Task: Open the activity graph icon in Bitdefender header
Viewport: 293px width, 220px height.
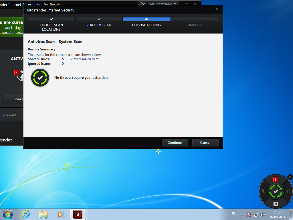Action: click(142, 4)
